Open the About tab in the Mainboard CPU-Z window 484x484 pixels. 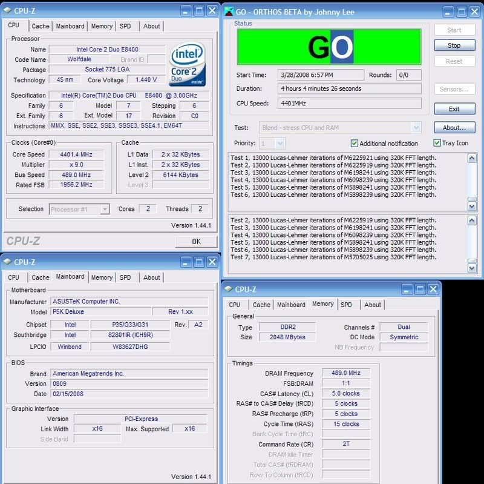pyautogui.click(x=152, y=277)
